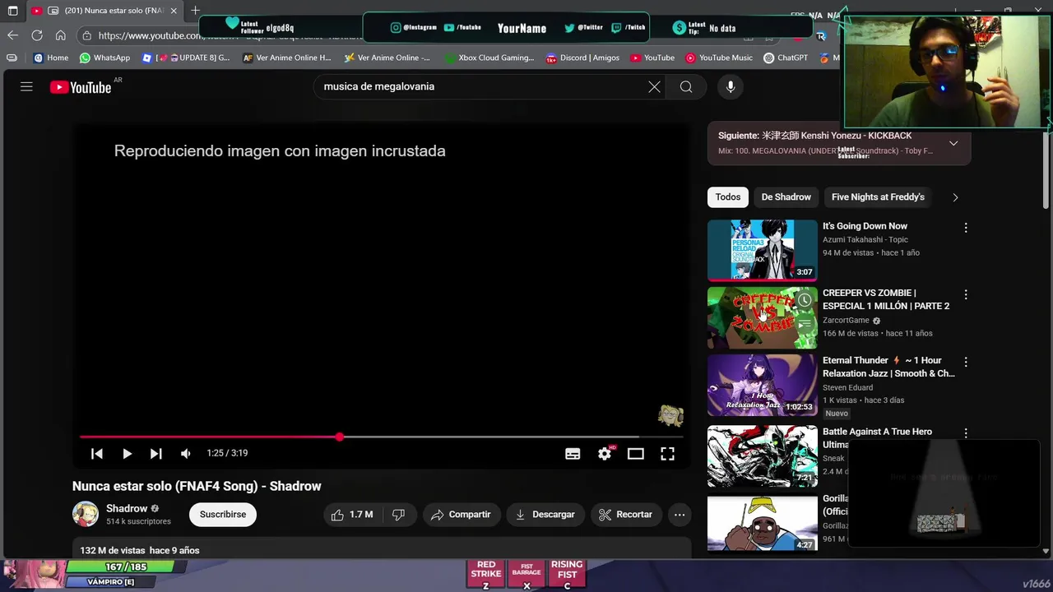
Task: Skip to next video in player
Action: pos(156,453)
